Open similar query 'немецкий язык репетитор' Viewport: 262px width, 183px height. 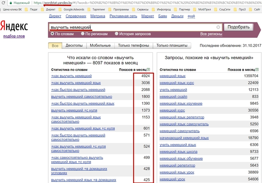[x=182, y=117]
